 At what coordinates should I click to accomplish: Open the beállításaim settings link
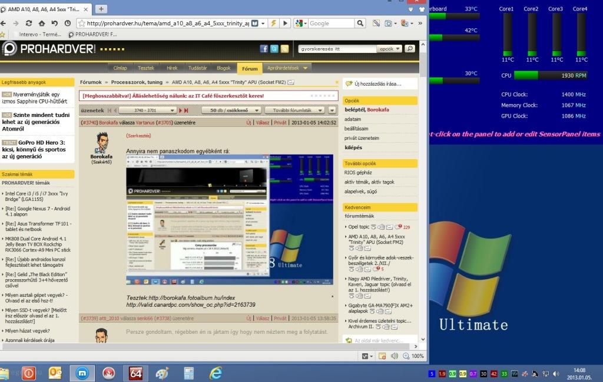point(356,129)
